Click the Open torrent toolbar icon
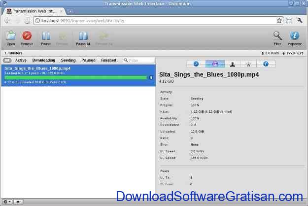The image size is (308, 206). click(x=11, y=36)
